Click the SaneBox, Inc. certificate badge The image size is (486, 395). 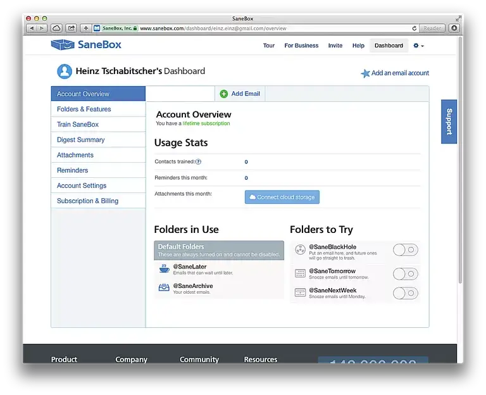point(120,28)
